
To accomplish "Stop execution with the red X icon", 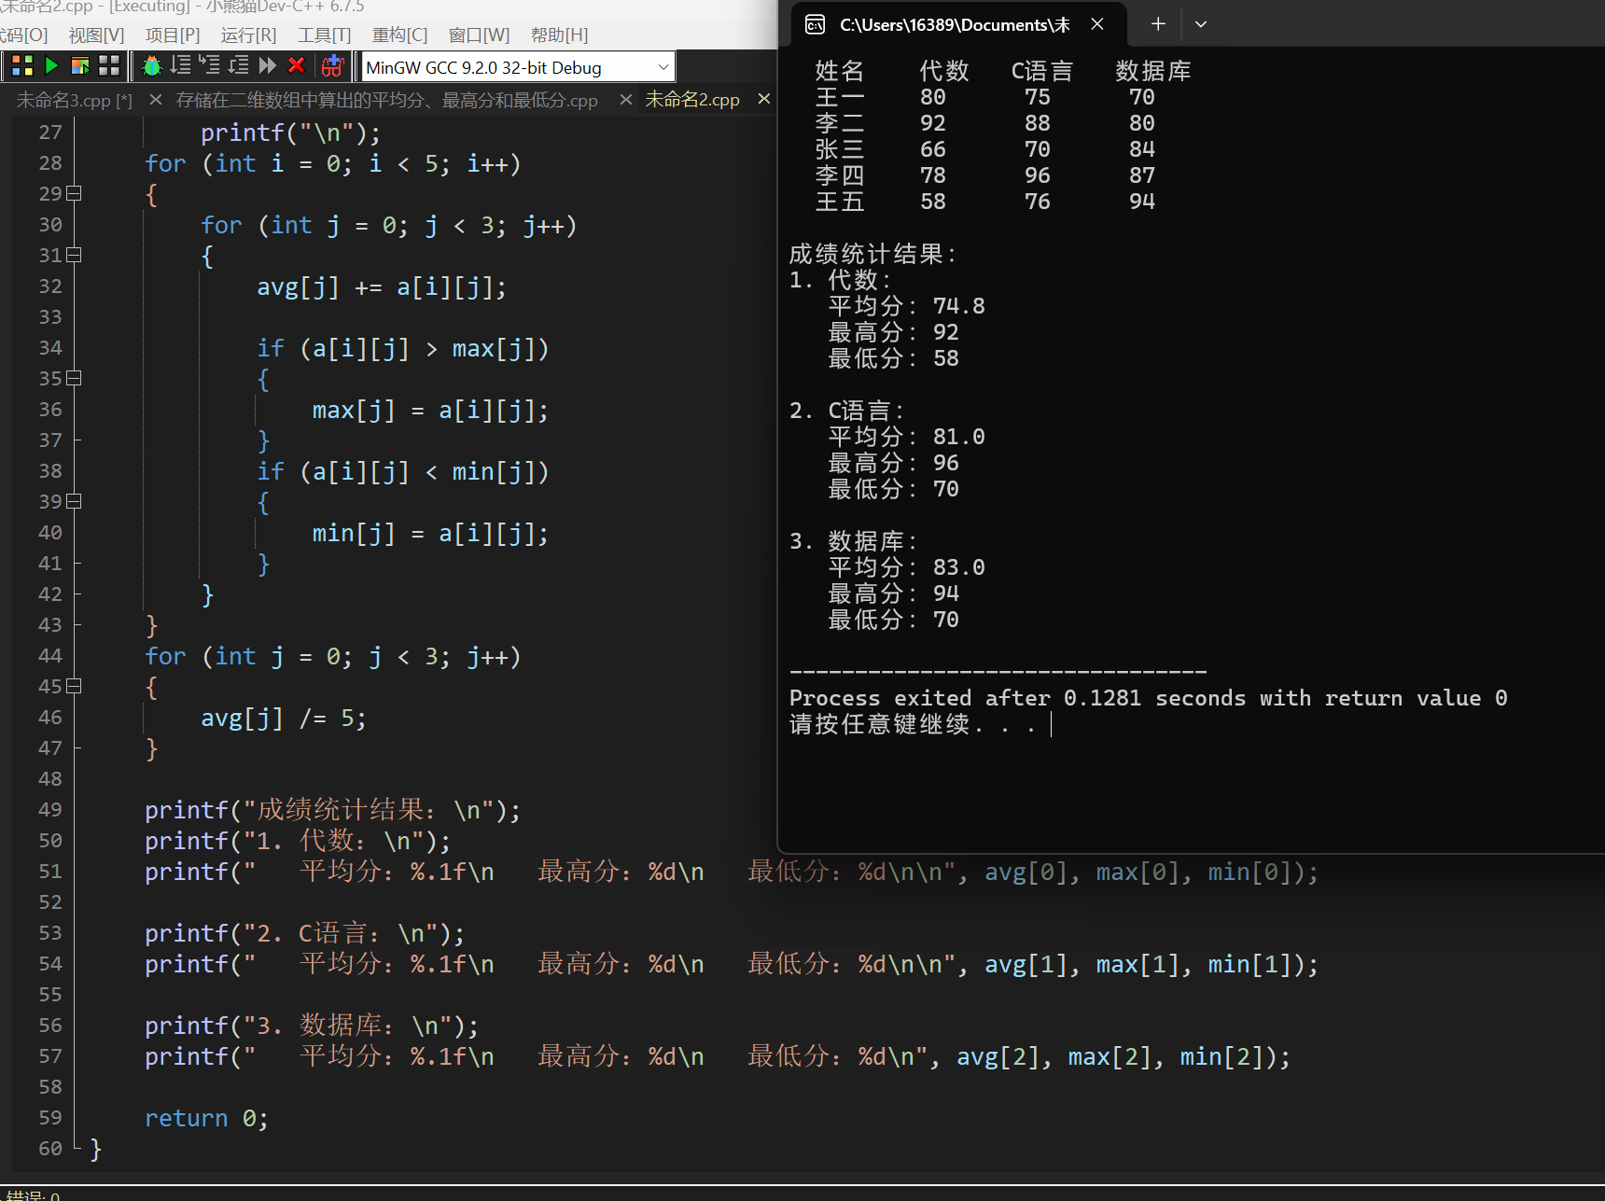I will pyautogui.click(x=297, y=66).
